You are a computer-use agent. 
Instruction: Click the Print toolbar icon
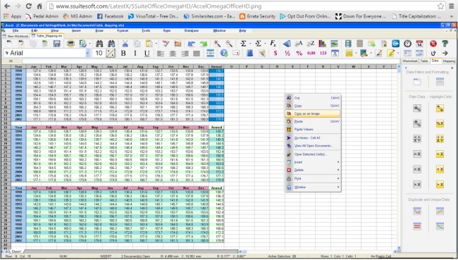70,44
